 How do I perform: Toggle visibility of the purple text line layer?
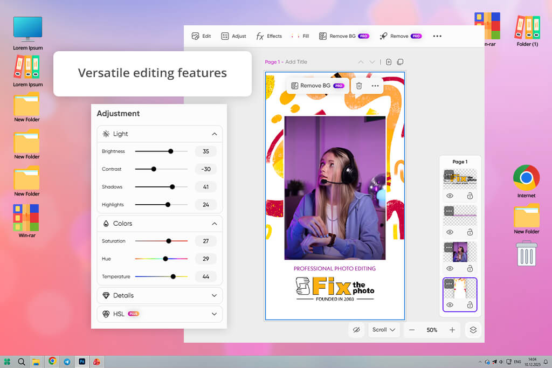click(450, 232)
